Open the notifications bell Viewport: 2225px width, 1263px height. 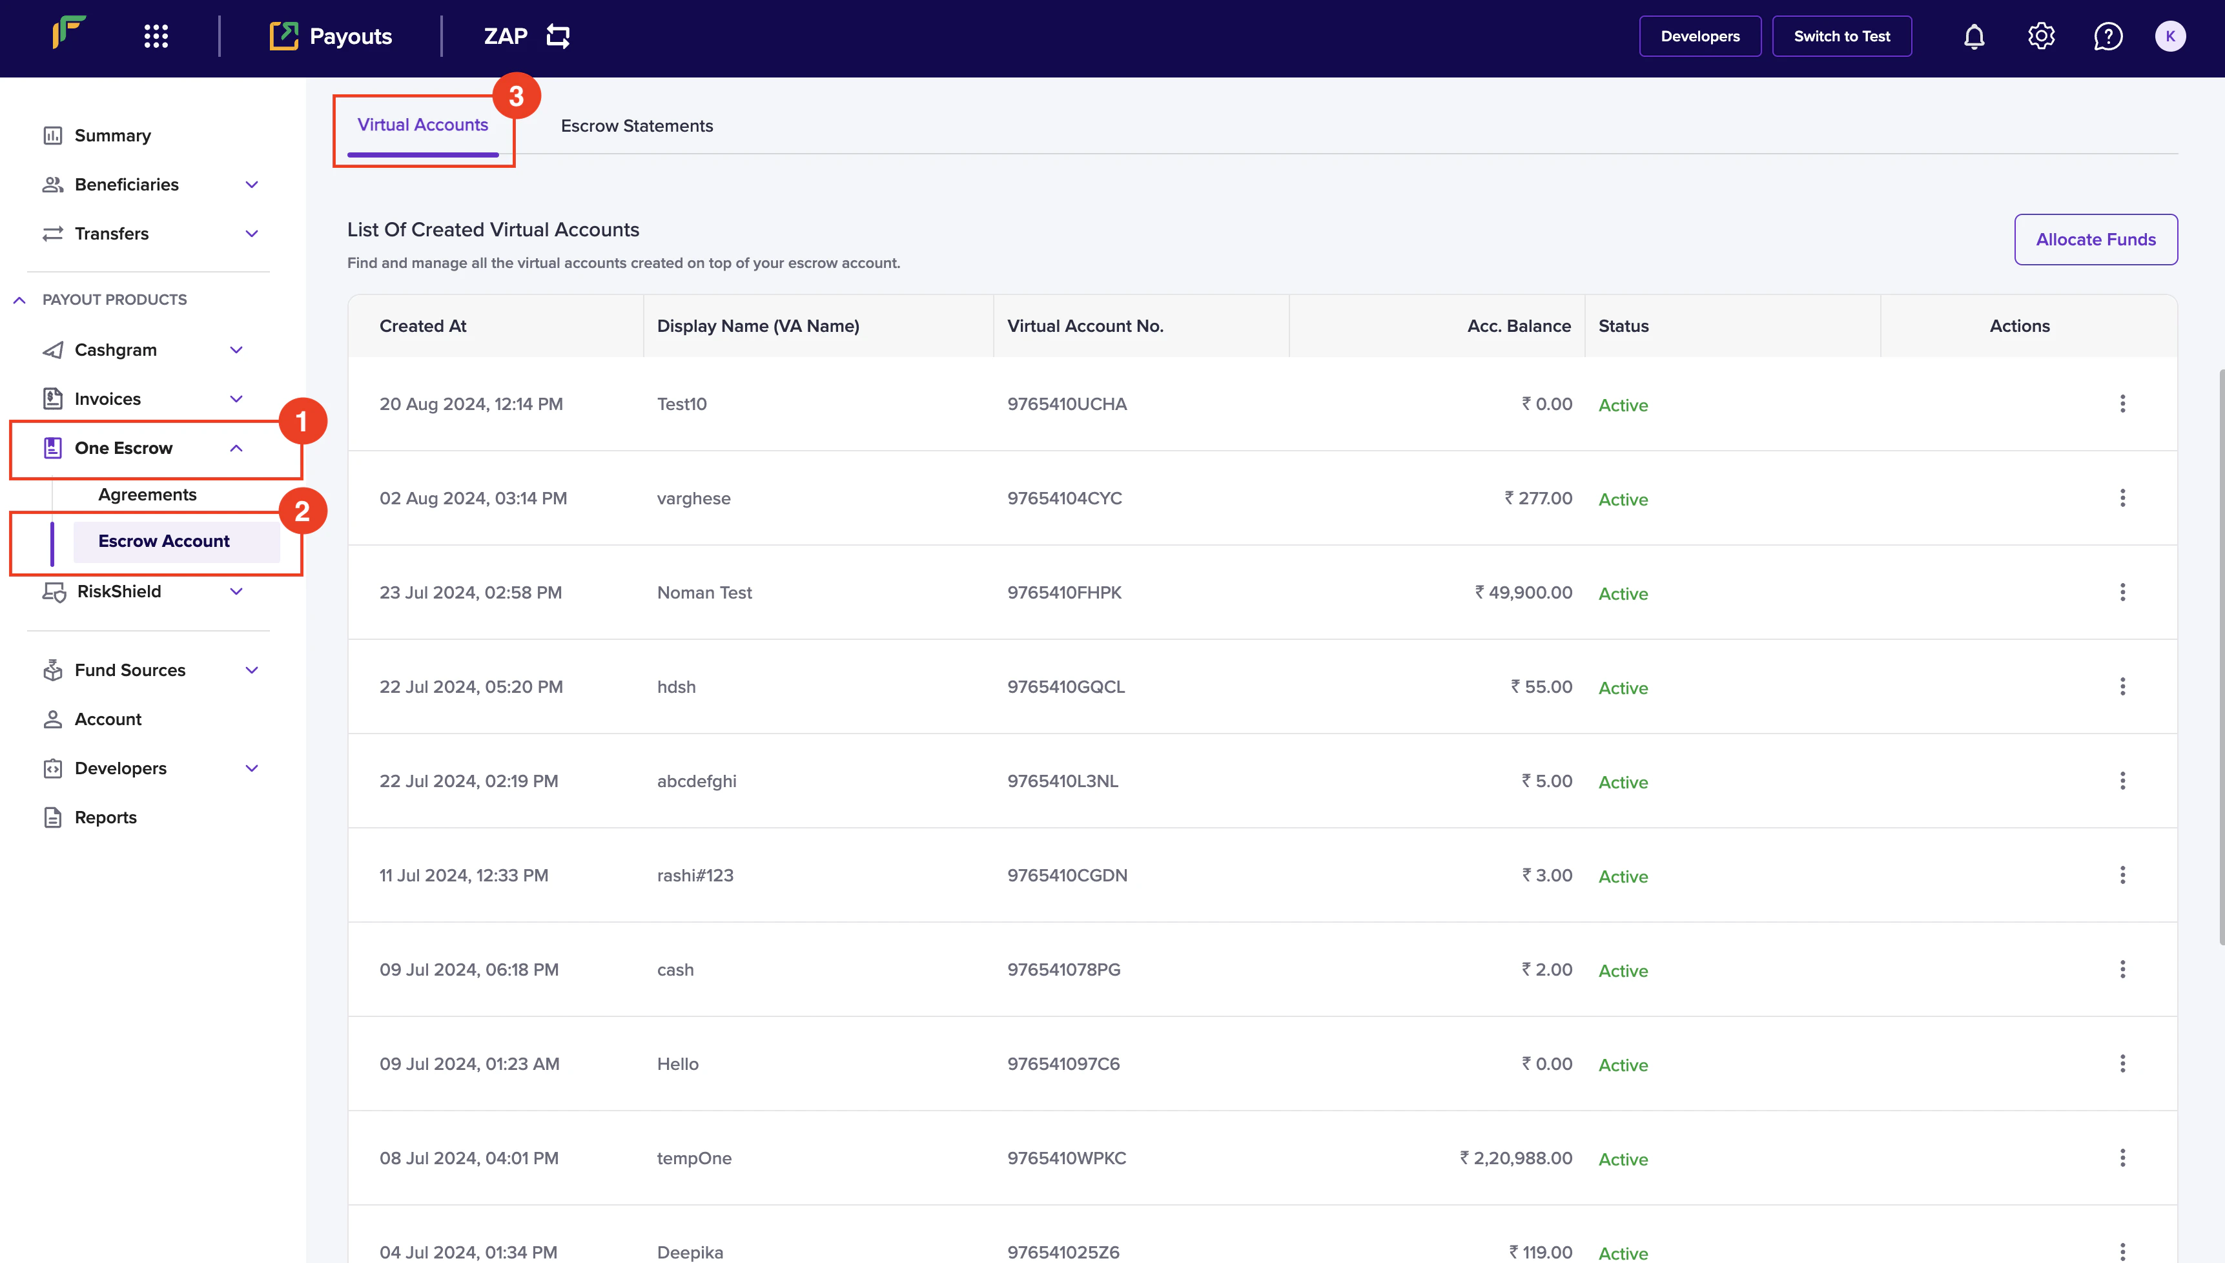pos(1974,36)
